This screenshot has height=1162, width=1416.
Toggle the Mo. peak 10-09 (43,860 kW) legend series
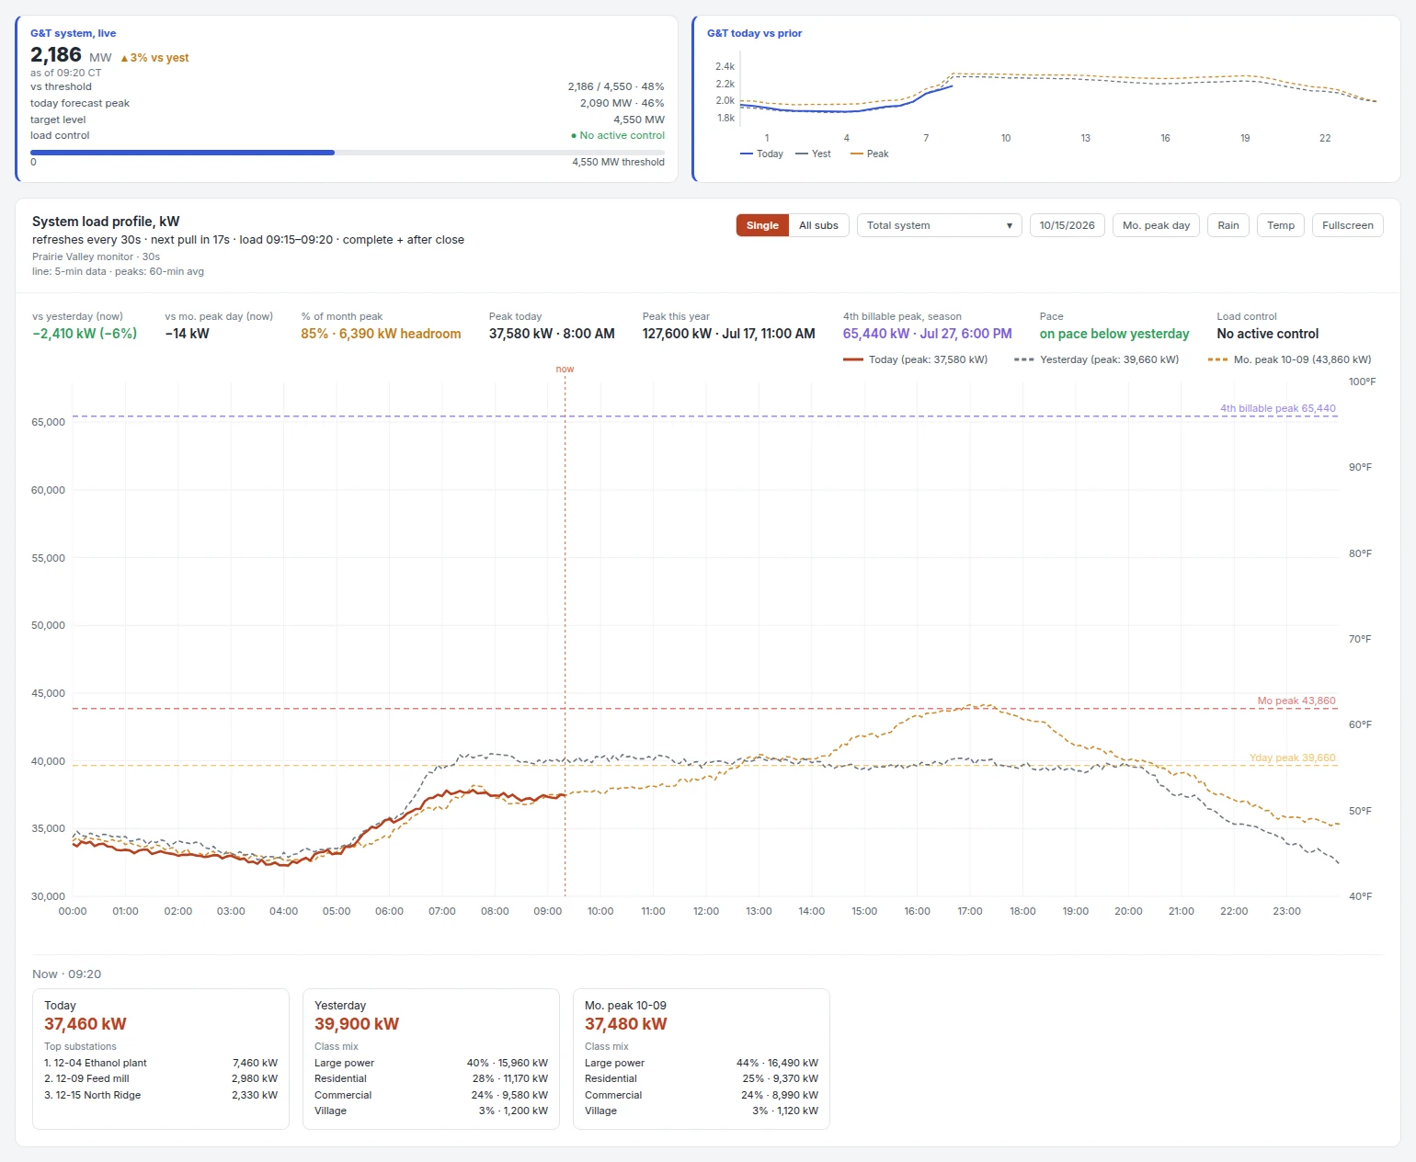[x=1290, y=359]
